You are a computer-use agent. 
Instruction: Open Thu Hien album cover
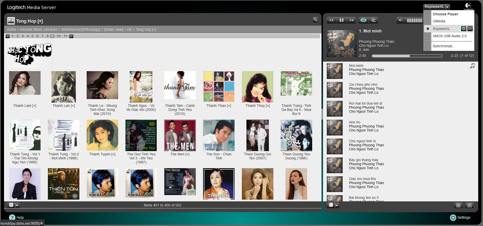(x=219, y=184)
